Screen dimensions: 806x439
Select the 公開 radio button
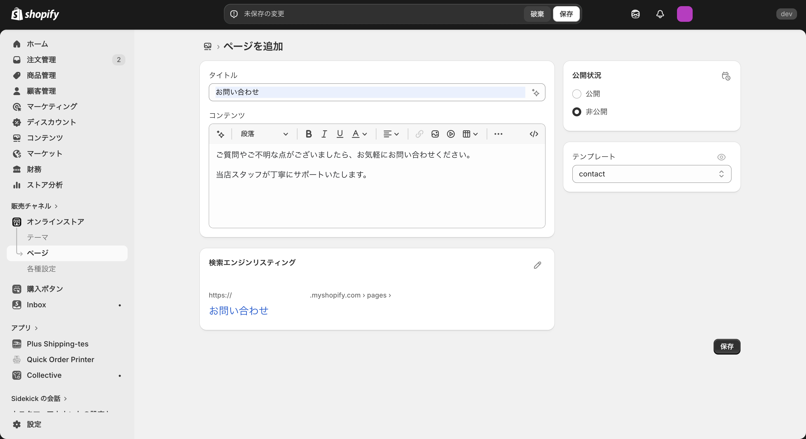tap(577, 94)
